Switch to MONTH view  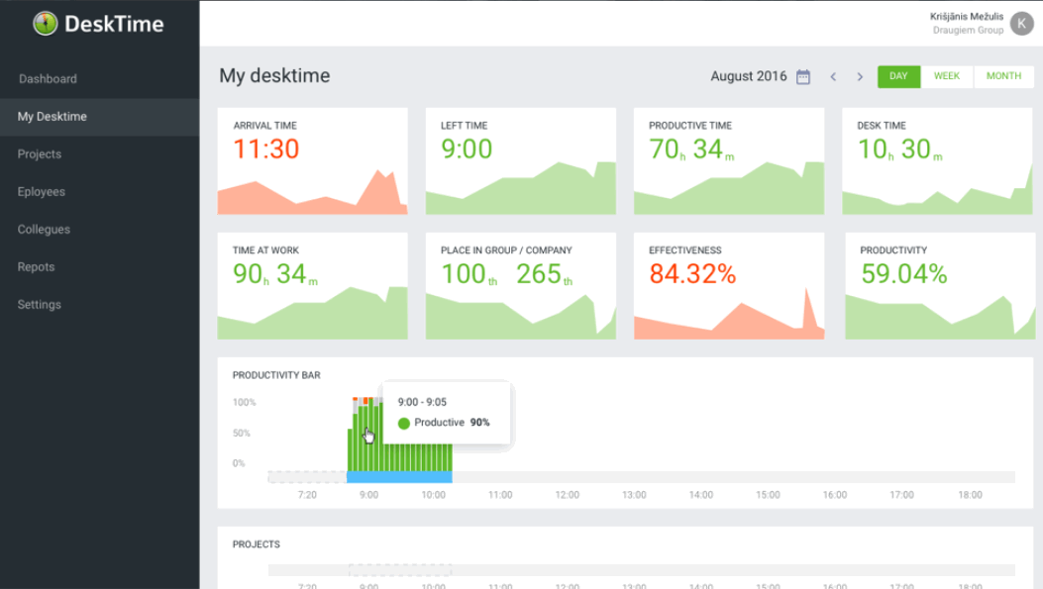coord(1003,76)
